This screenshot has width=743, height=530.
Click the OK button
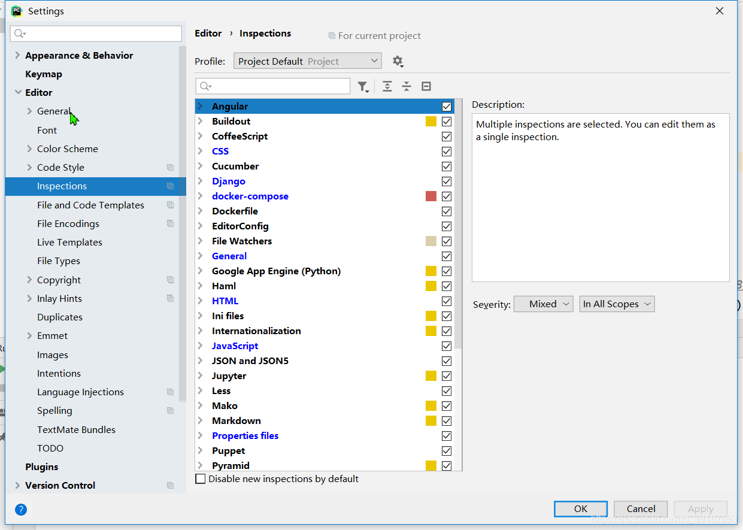point(581,508)
